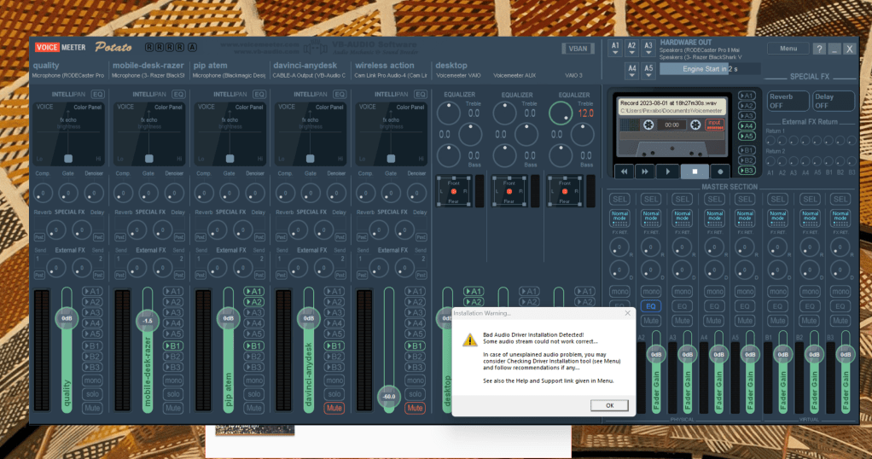Image resolution: width=872 pixels, height=459 pixels.
Task: Toggle EQ on the A2 master bus
Action: (x=651, y=306)
